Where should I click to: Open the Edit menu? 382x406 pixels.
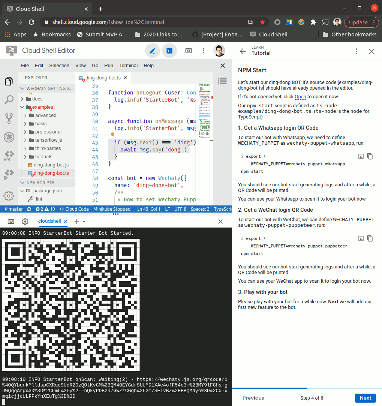click(39, 66)
